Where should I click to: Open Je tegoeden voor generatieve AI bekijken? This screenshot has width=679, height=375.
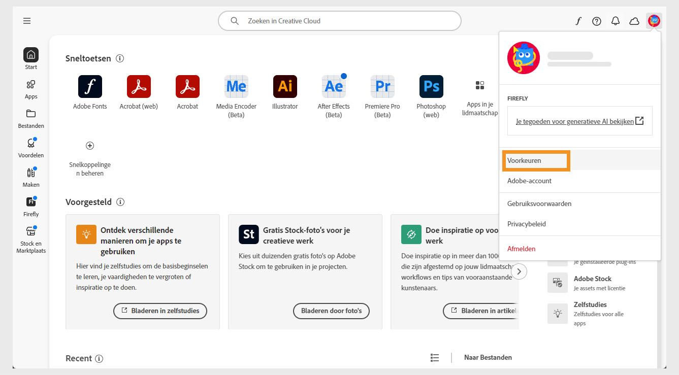[580, 121]
